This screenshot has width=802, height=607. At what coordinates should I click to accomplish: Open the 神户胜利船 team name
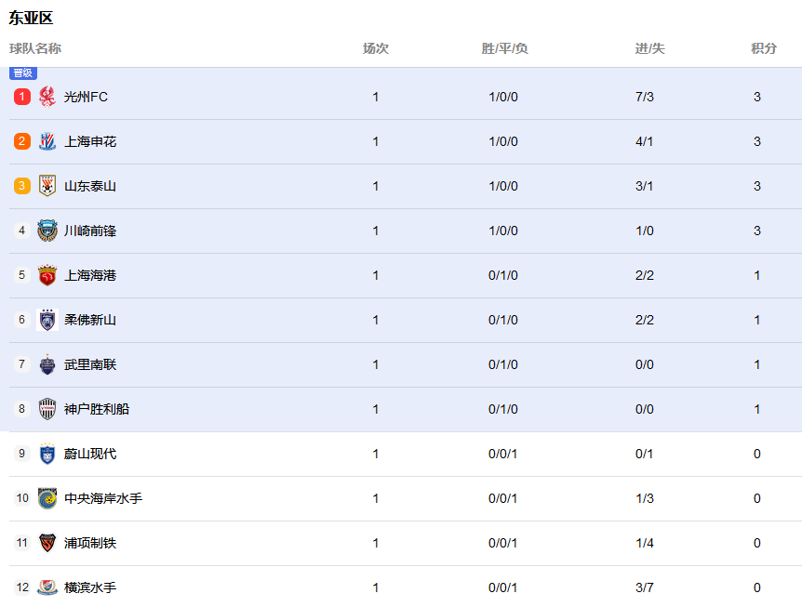click(97, 409)
